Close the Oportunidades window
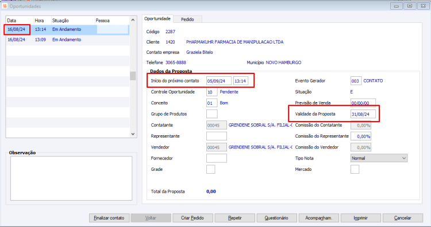Screen dimensions: 431x227 423,6
